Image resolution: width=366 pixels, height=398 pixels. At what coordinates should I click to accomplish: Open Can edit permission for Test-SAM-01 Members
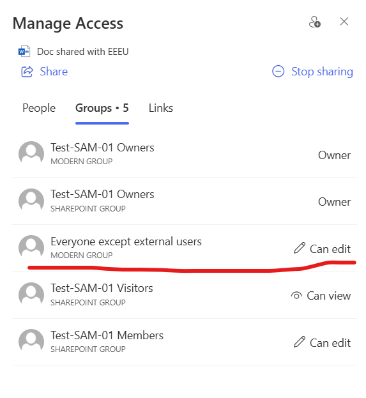(x=322, y=342)
